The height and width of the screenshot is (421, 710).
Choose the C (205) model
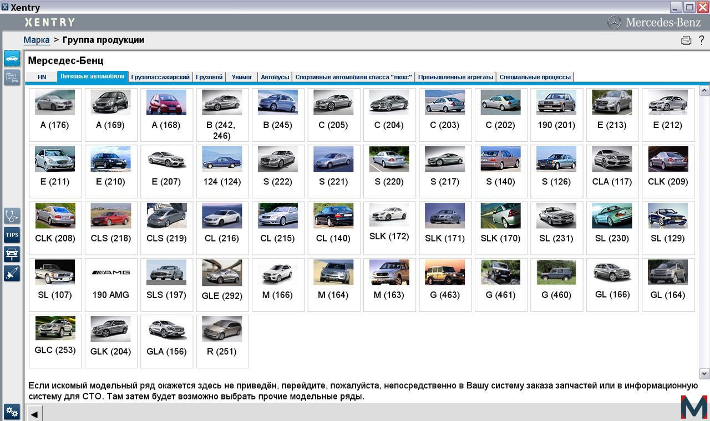tap(333, 115)
